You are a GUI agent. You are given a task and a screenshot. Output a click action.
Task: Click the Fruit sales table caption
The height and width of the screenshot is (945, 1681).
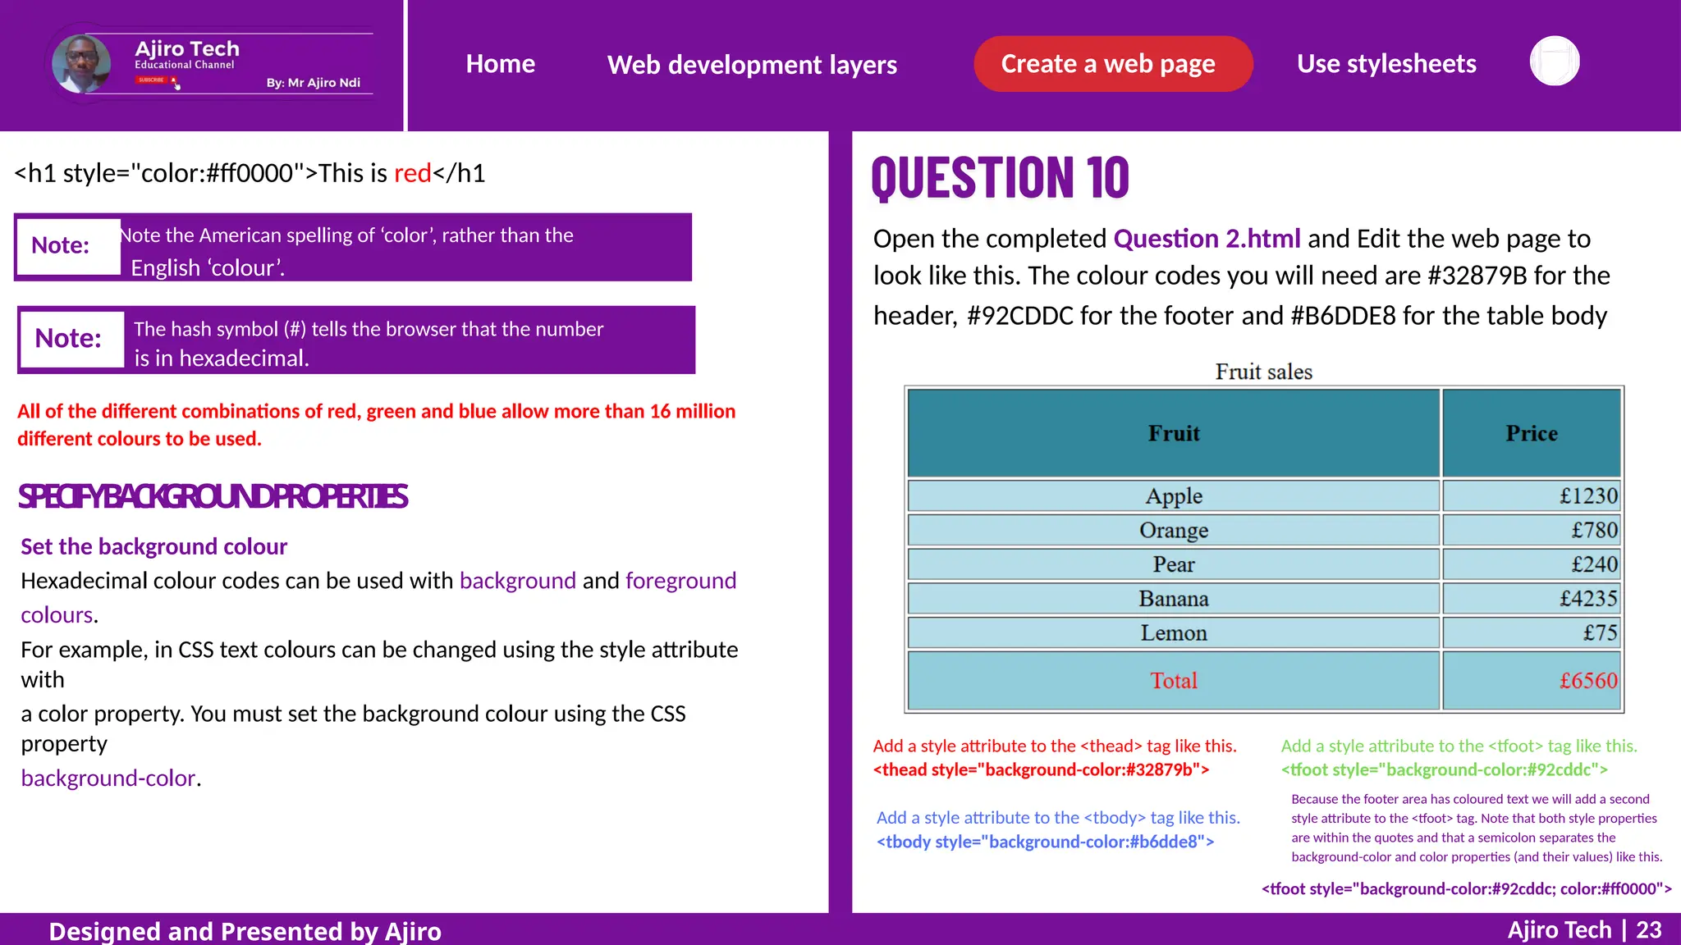point(1264,372)
